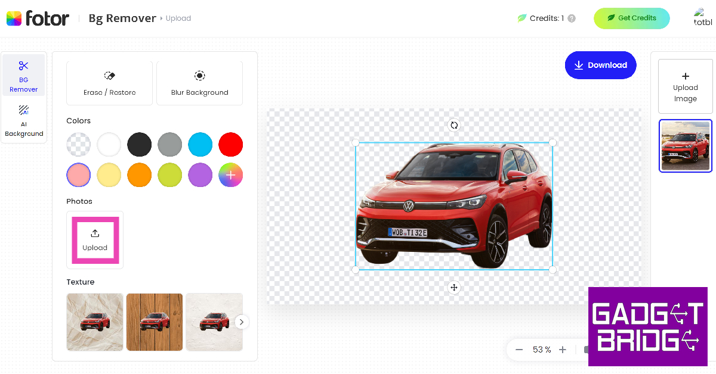
Task: Pick the orange background color
Action: click(140, 175)
